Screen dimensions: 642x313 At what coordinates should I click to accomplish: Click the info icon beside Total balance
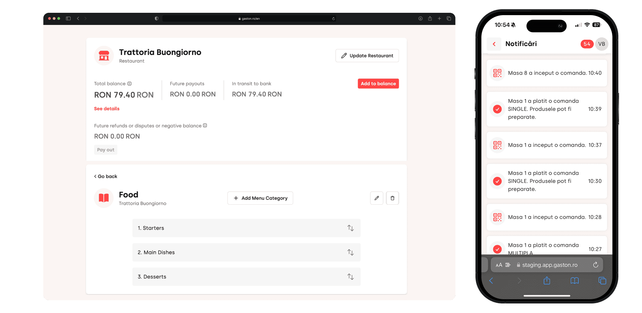130,84
